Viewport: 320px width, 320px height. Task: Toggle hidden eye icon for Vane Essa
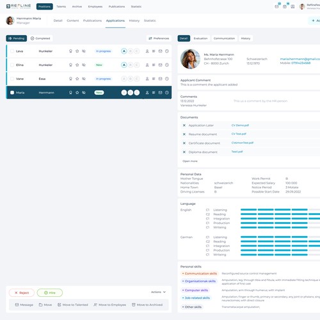point(84,79)
